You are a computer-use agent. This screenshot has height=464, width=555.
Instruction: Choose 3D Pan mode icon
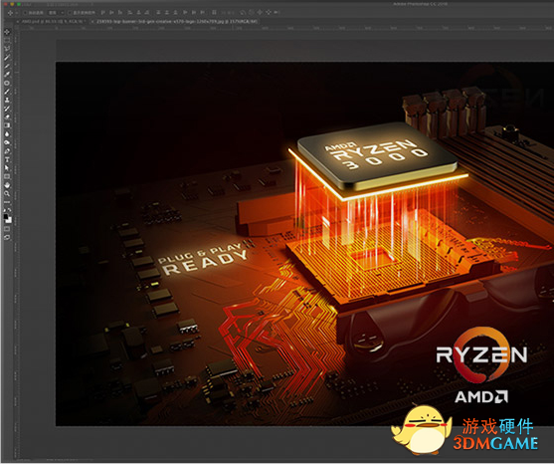point(260,12)
